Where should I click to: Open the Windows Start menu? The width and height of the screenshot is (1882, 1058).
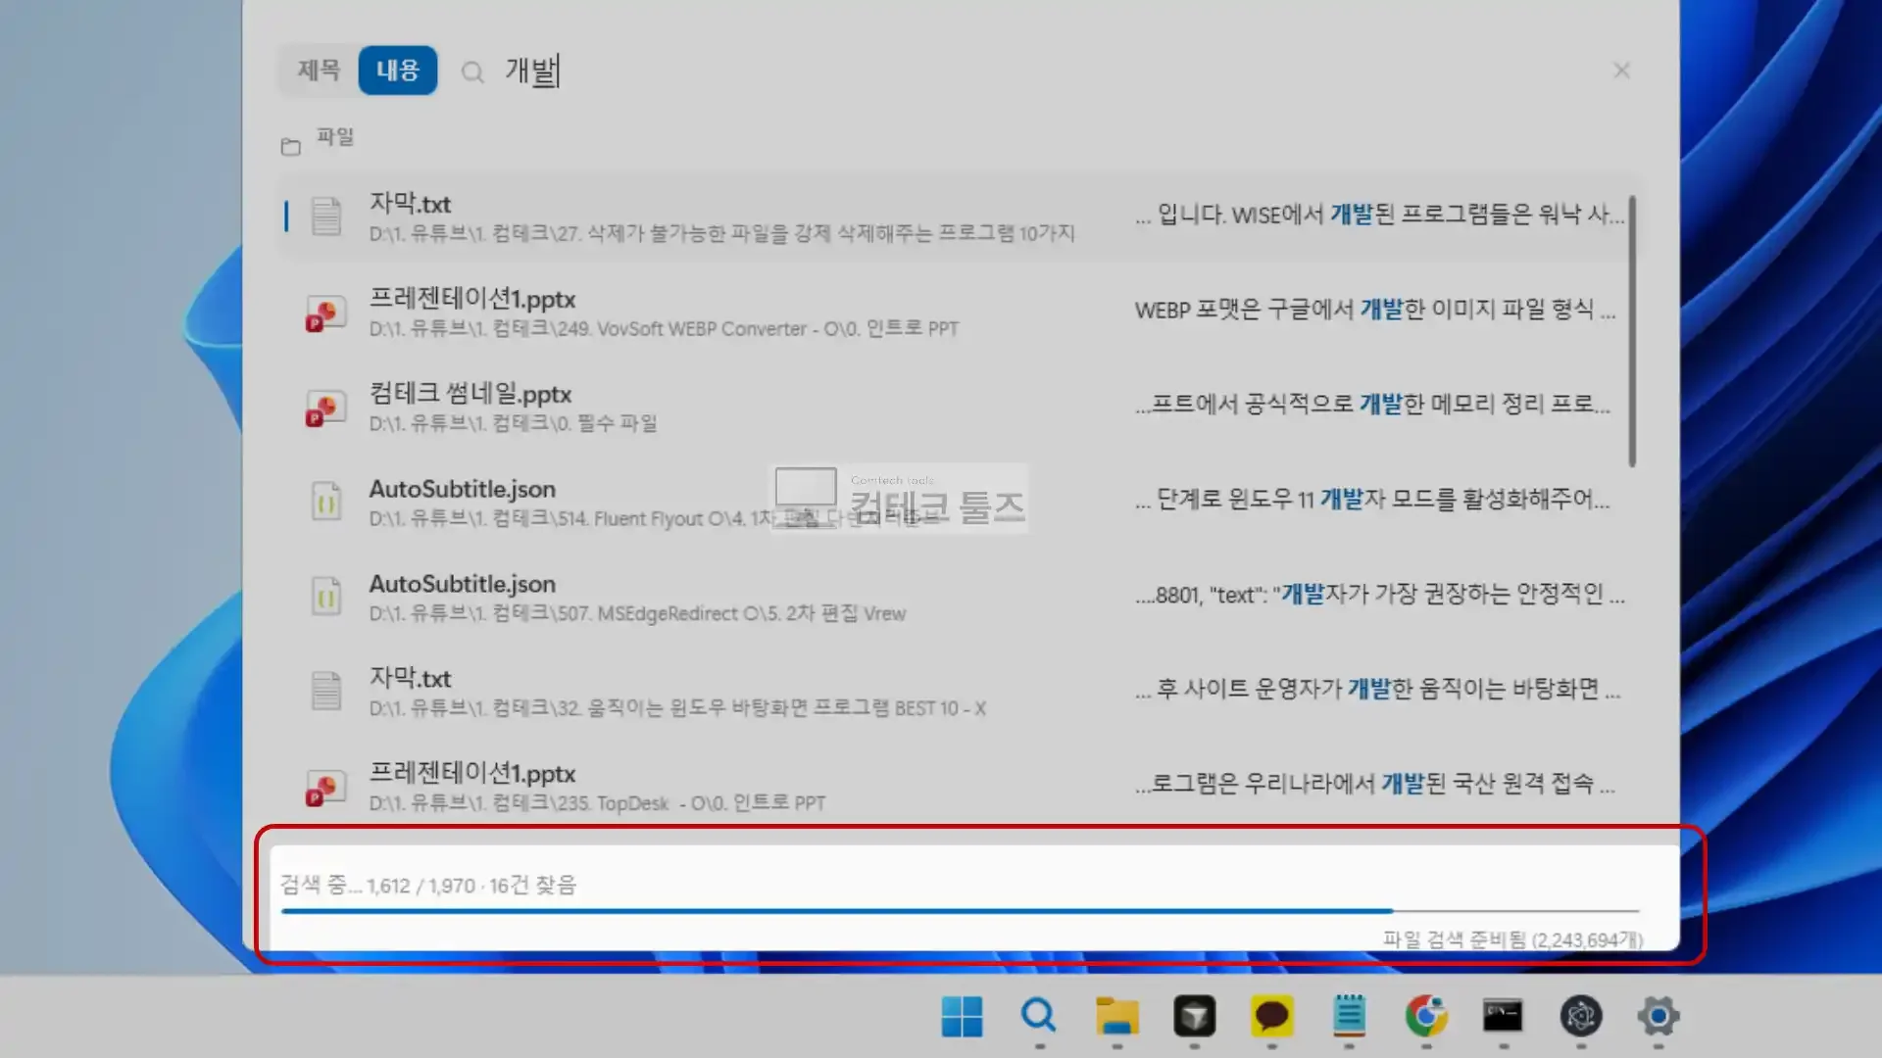(x=962, y=1017)
